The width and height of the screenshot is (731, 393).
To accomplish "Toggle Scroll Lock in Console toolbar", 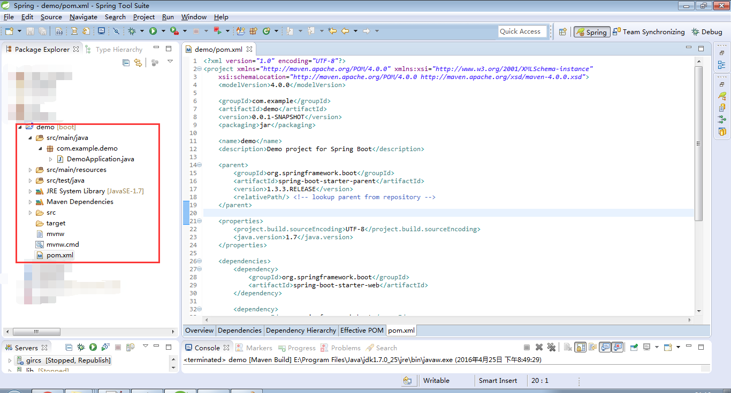I will (580, 347).
